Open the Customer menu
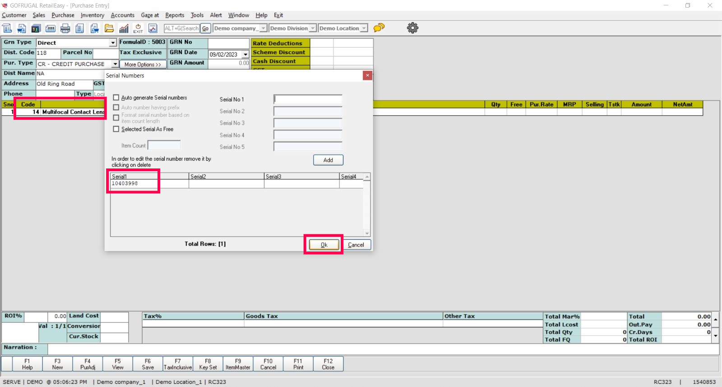 [14, 15]
